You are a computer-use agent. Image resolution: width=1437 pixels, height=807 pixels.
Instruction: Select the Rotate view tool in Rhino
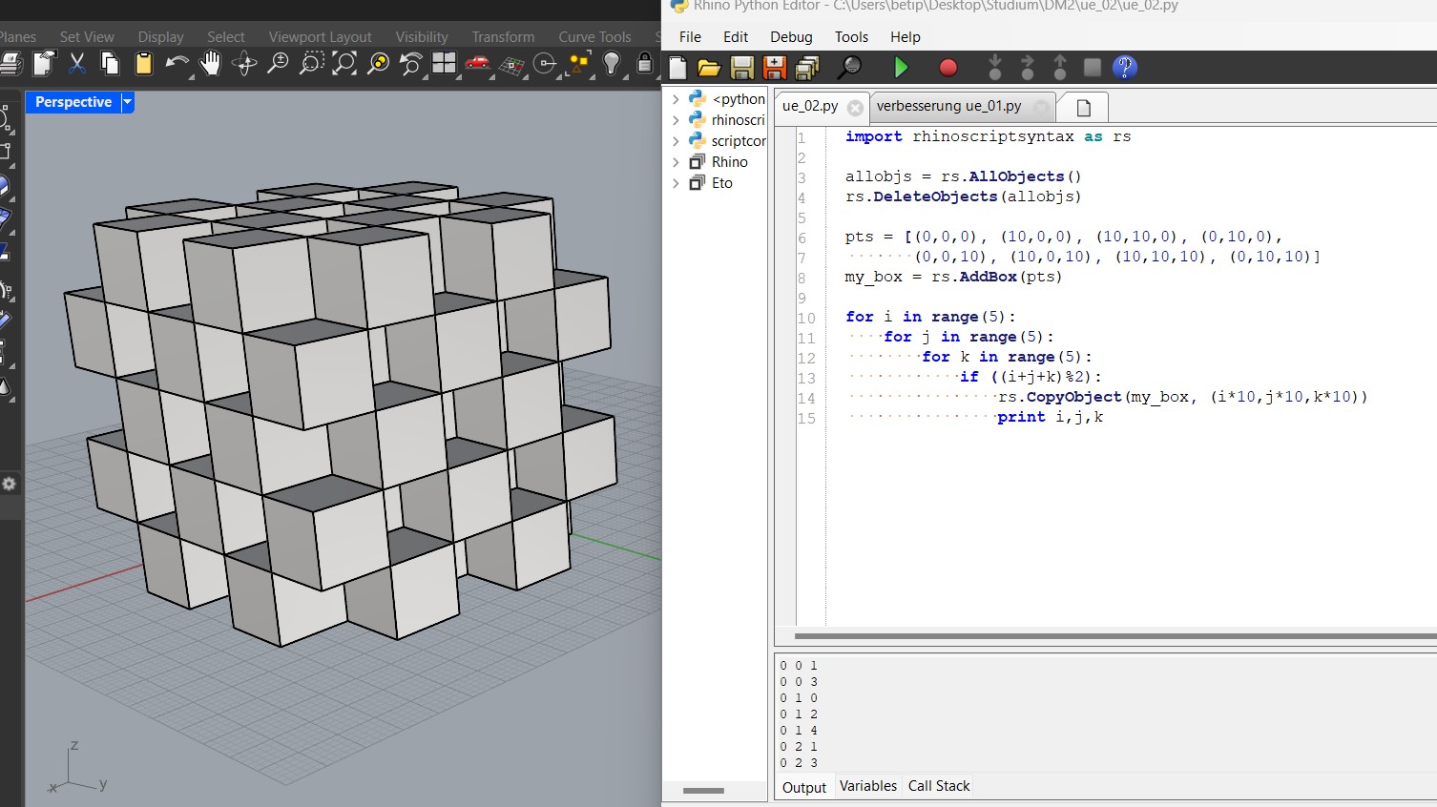(244, 65)
